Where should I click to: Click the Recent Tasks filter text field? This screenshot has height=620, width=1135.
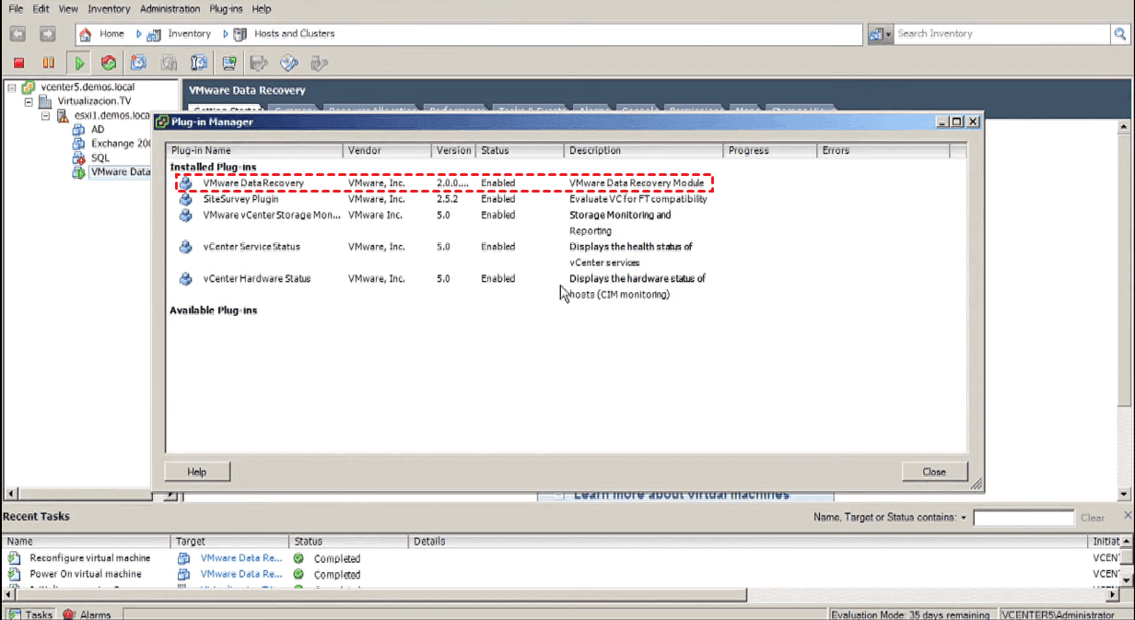click(x=1024, y=518)
